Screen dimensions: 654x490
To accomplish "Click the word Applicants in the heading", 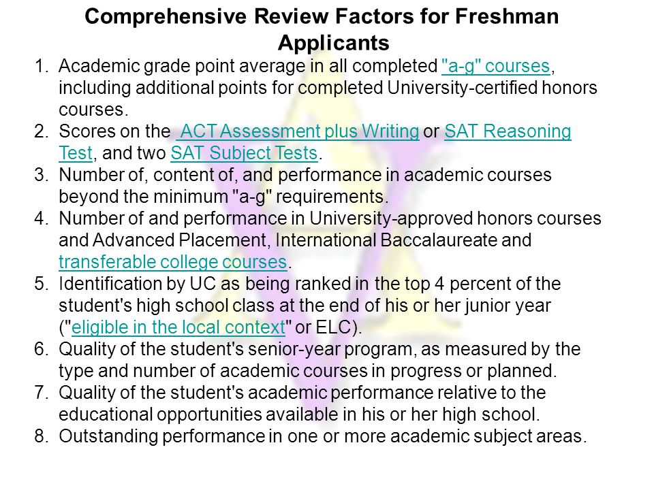I will point(334,43).
